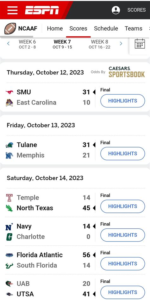
Task: Select the SMU team logo
Action: 9,92
